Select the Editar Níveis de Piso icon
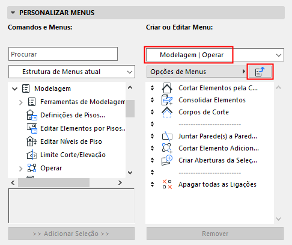 [x=32, y=141]
